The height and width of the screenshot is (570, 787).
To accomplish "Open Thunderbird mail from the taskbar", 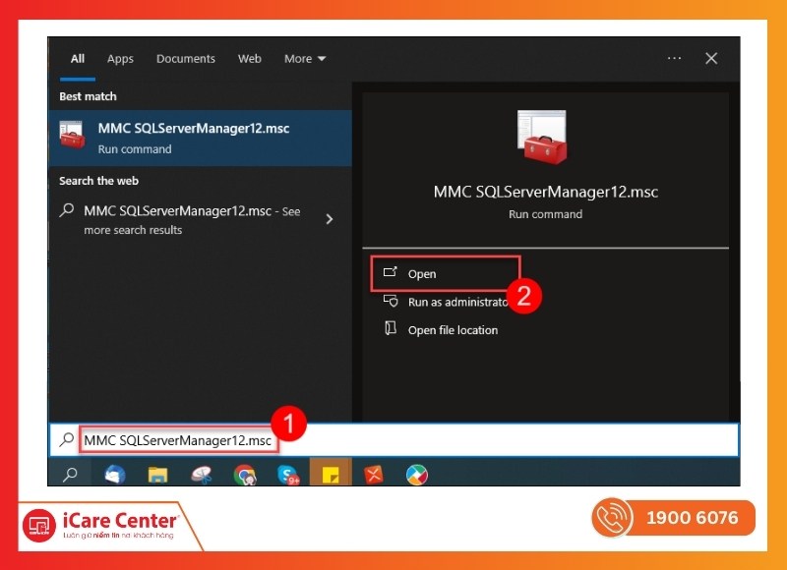I will click(114, 474).
